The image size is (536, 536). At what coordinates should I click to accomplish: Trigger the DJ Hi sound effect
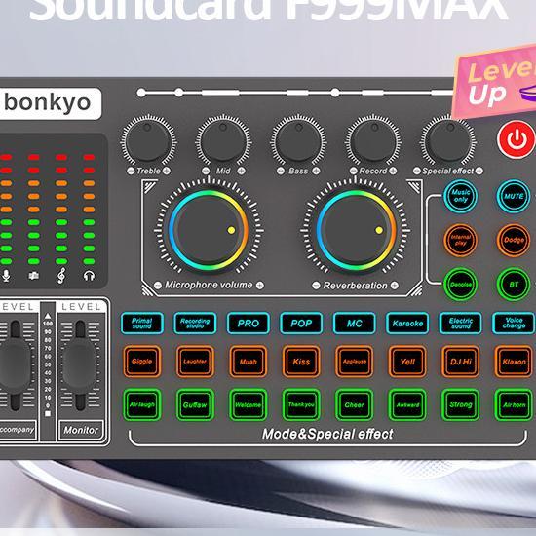pyautogui.click(x=460, y=362)
